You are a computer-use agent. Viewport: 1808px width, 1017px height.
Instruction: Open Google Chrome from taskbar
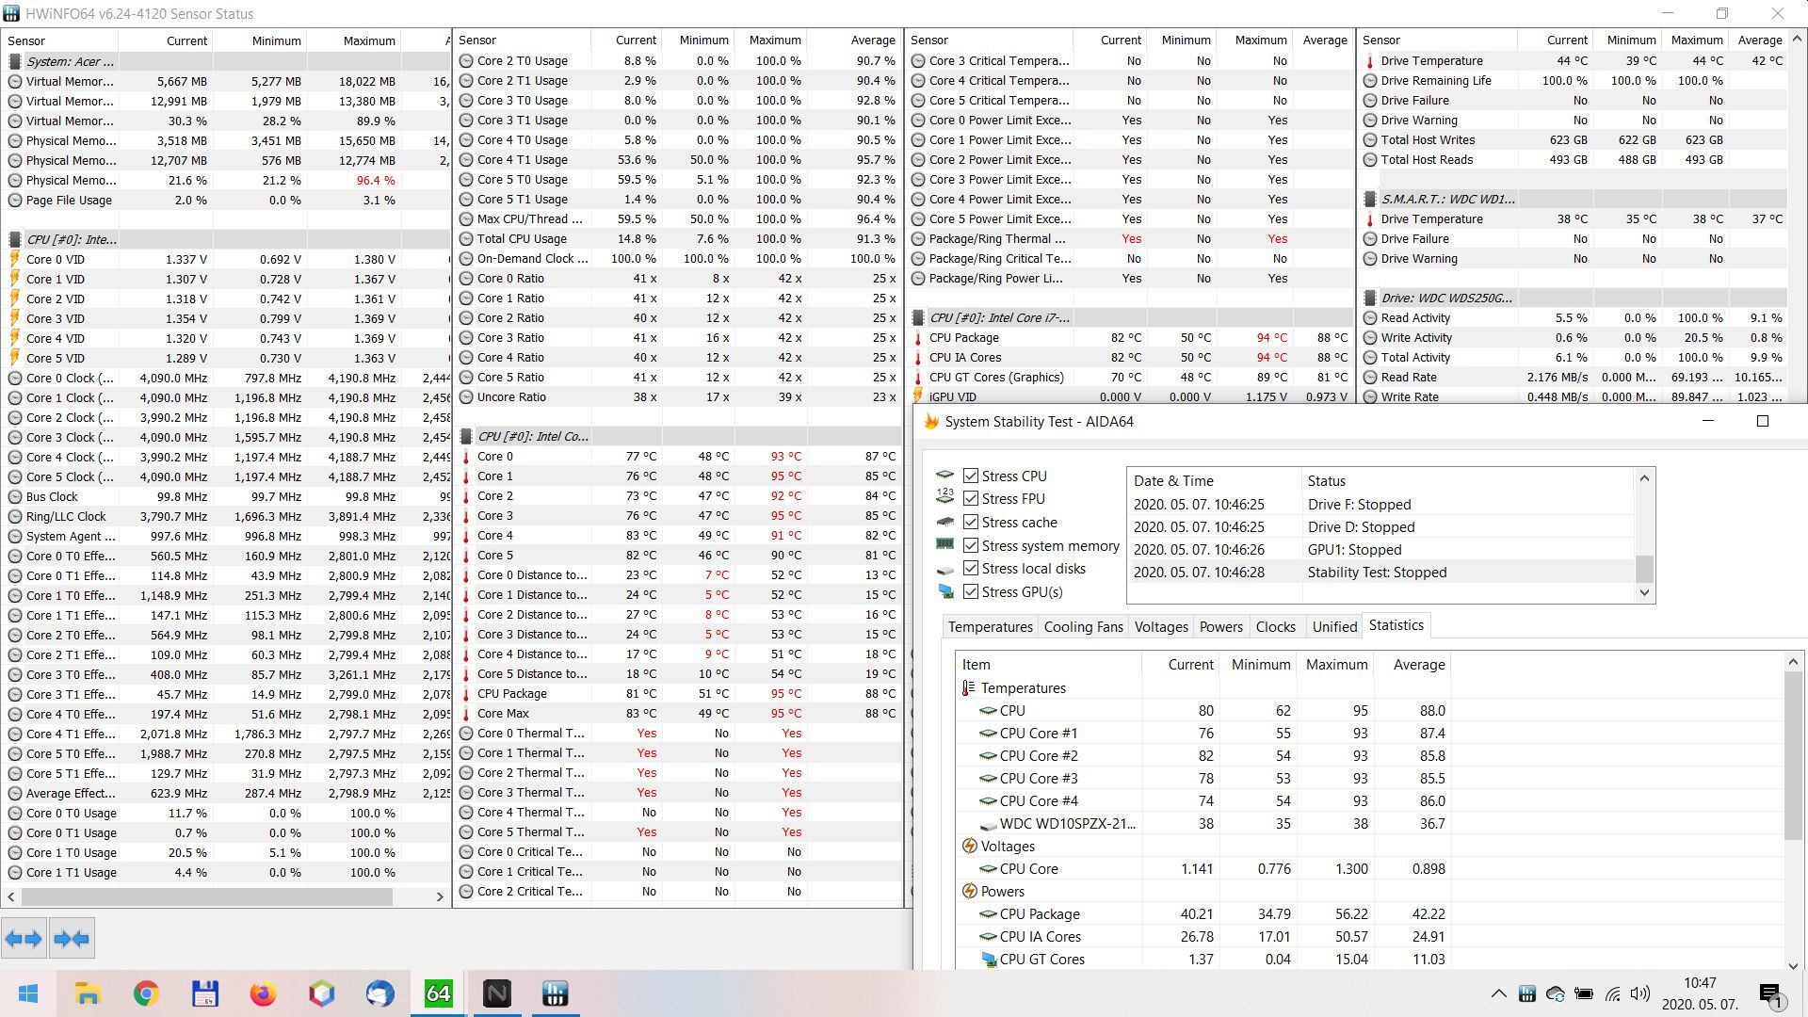[146, 993]
